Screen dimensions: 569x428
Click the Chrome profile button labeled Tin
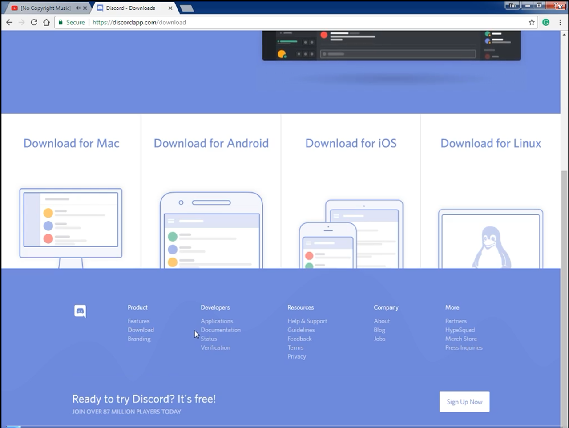pyautogui.click(x=513, y=6)
